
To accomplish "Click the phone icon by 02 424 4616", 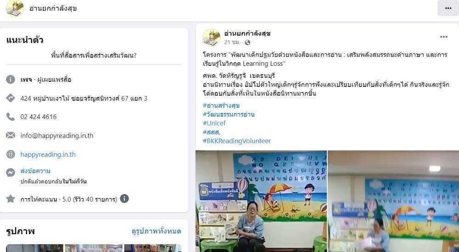I will (11, 117).
